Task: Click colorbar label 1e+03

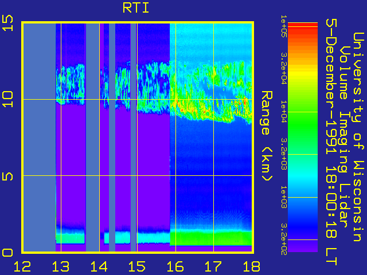Action: click(x=284, y=197)
